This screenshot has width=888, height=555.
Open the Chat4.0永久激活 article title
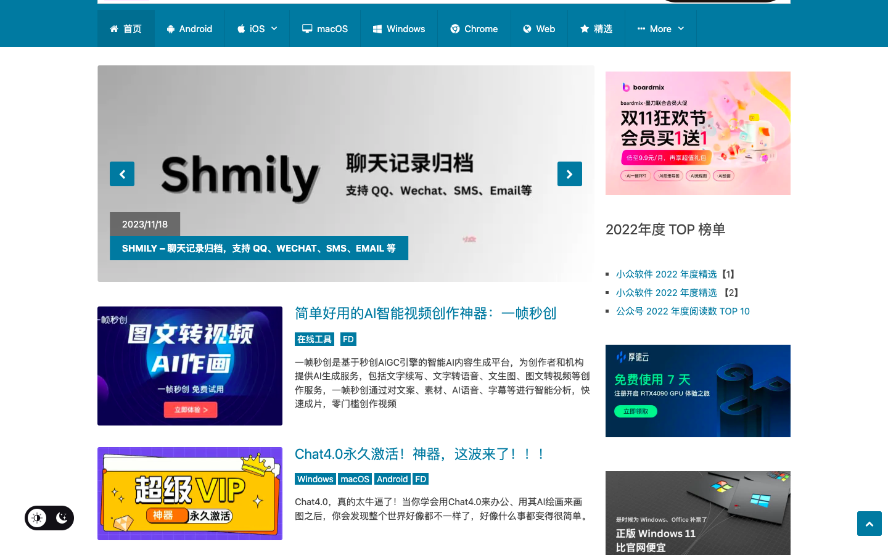[x=420, y=454]
